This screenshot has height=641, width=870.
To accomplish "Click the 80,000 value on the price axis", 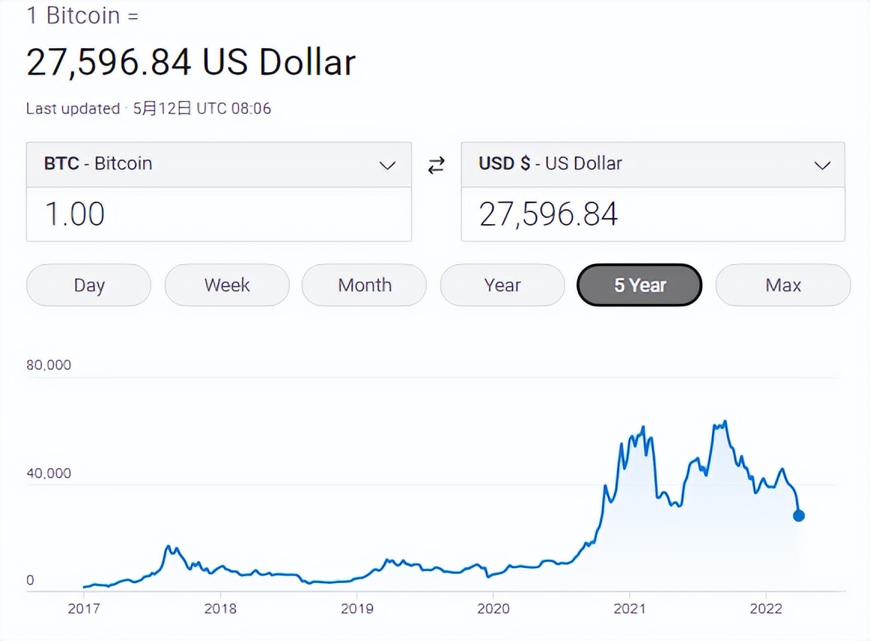I will pyautogui.click(x=49, y=366).
